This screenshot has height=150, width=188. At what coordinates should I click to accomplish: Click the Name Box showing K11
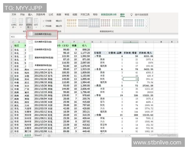point(18,37)
